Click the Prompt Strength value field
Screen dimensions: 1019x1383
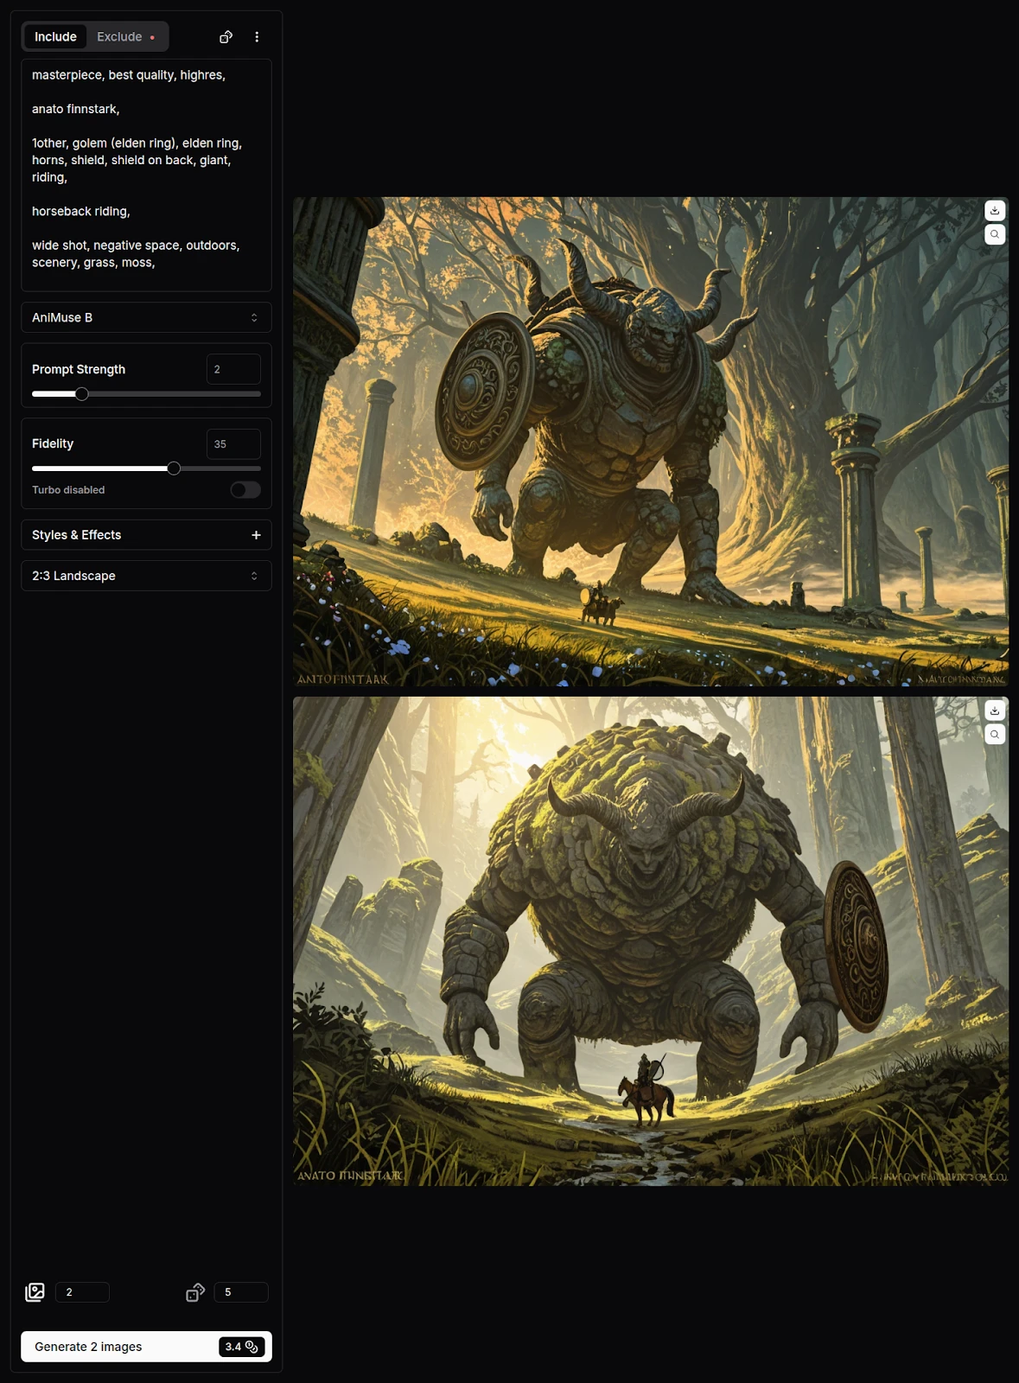(x=233, y=369)
